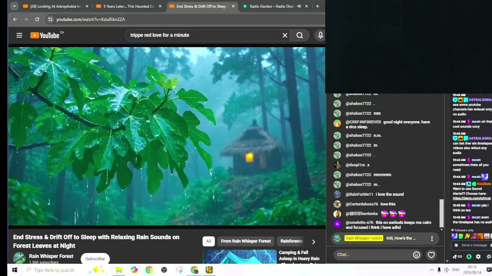Image resolution: width=492 pixels, height=276 pixels.
Task: Filter by From Rain Whisper Forest chip
Action: (x=246, y=241)
